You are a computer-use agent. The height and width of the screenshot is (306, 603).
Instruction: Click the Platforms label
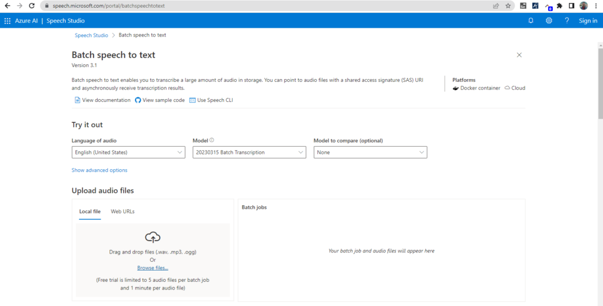pos(464,80)
